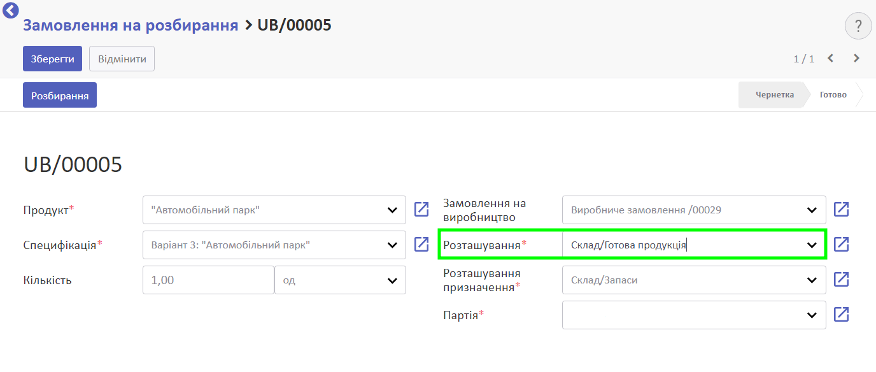This screenshot has width=876, height=372.
Task: Open external link for Розташування field
Action: 842,245
